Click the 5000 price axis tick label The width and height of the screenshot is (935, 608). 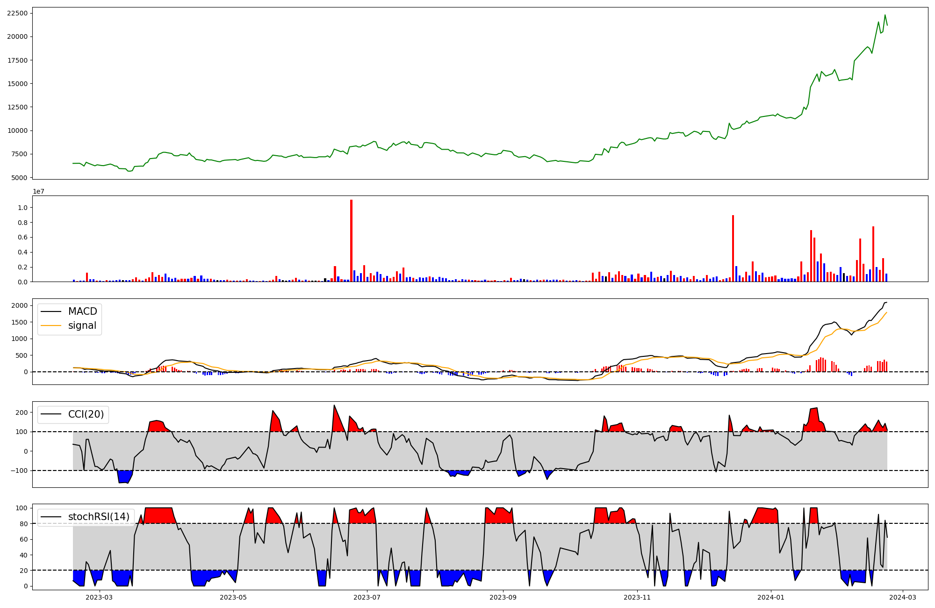pyautogui.click(x=19, y=178)
